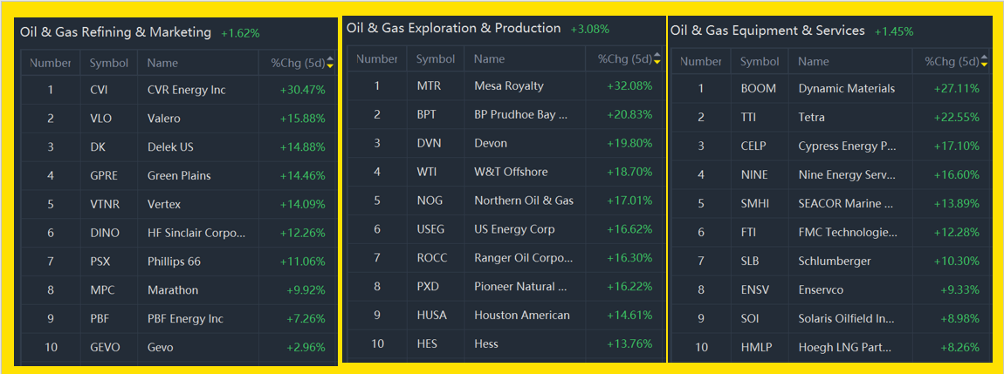Select the Mesa Royalty row
Screen dimensions: 1004x374
coord(508,85)
